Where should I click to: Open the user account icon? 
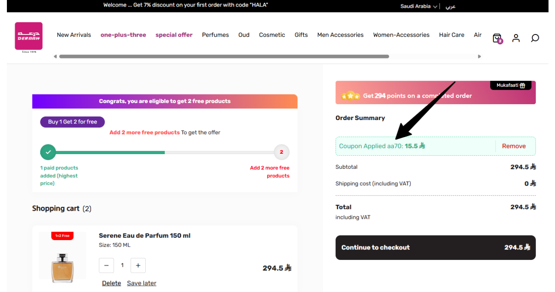pyautogui.click(x=516, y=38)
